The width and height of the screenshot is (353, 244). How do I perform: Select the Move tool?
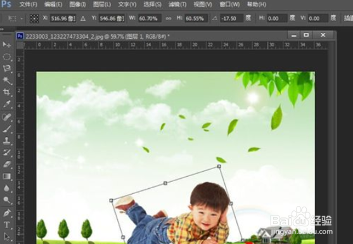tap(6, 44)
